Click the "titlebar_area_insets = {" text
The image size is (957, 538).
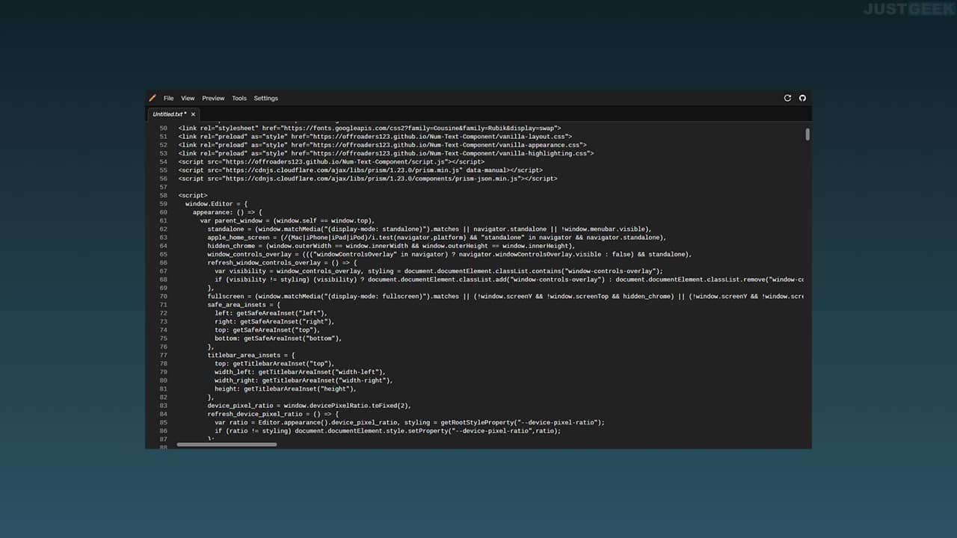(251, 355)
